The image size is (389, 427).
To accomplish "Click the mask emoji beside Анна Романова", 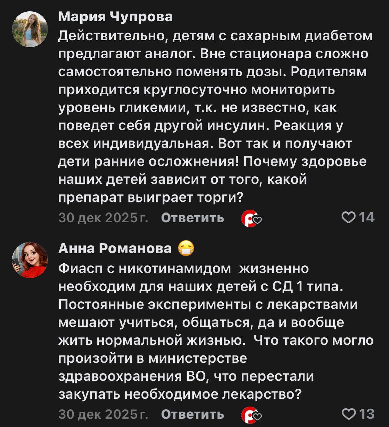I will (x=186, y=249).
